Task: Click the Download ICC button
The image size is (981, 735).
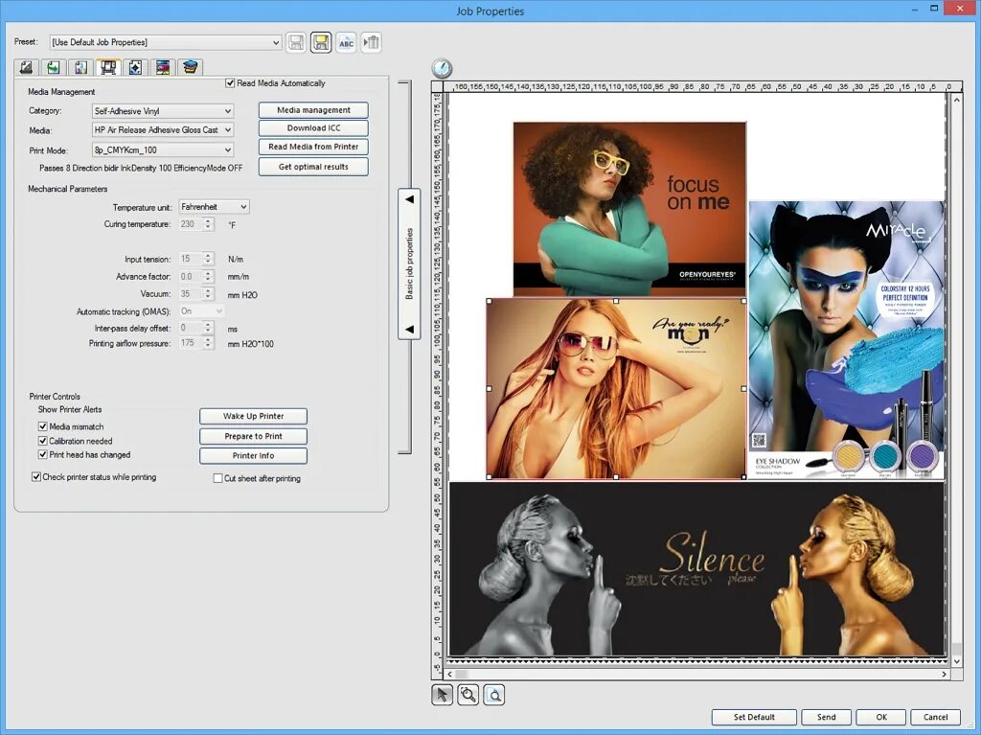Action: pyautogui.click(x=313, y=127)
